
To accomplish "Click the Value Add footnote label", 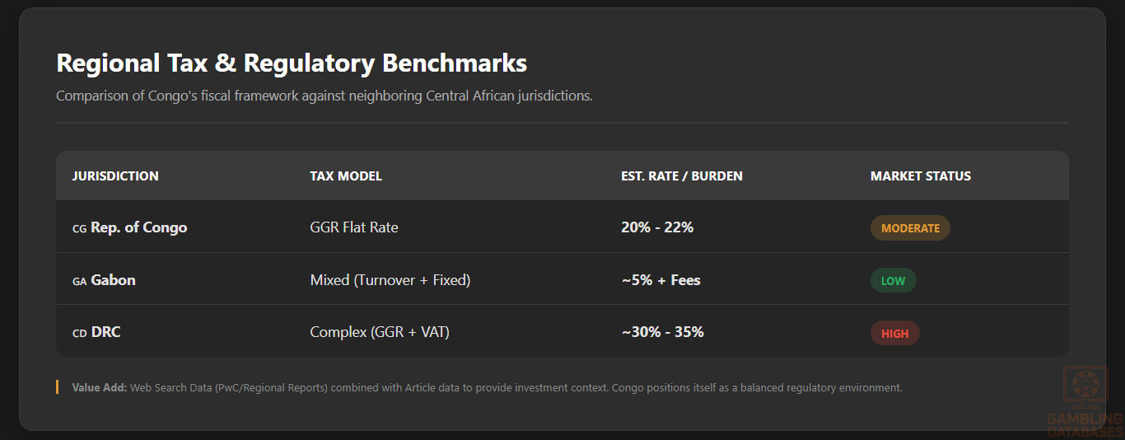I will coord(100,387).
